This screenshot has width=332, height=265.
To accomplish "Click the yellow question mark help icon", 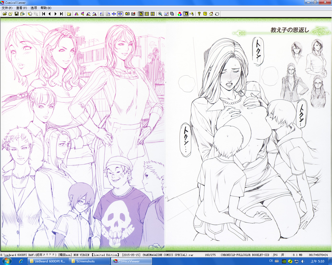I will (205, 14).
